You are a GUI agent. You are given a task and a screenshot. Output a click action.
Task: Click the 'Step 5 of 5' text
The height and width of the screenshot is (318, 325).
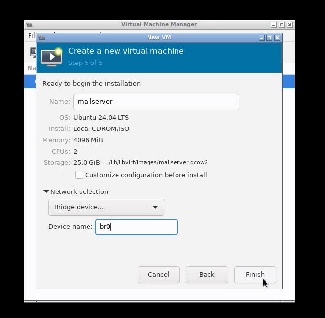[x=86, y=63]
